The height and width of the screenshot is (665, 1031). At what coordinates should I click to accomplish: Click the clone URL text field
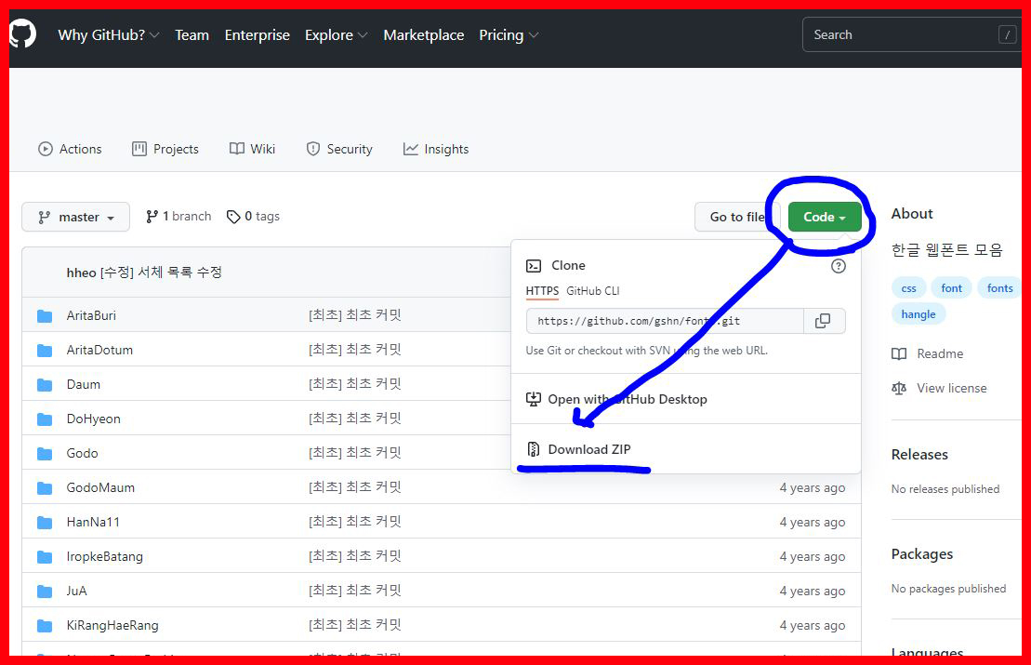click(665, 321)
